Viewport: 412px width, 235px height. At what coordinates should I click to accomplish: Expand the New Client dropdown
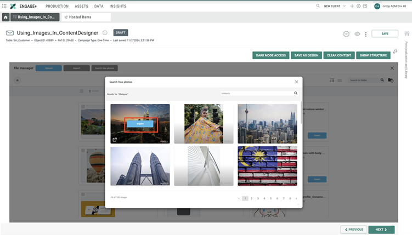334,6
